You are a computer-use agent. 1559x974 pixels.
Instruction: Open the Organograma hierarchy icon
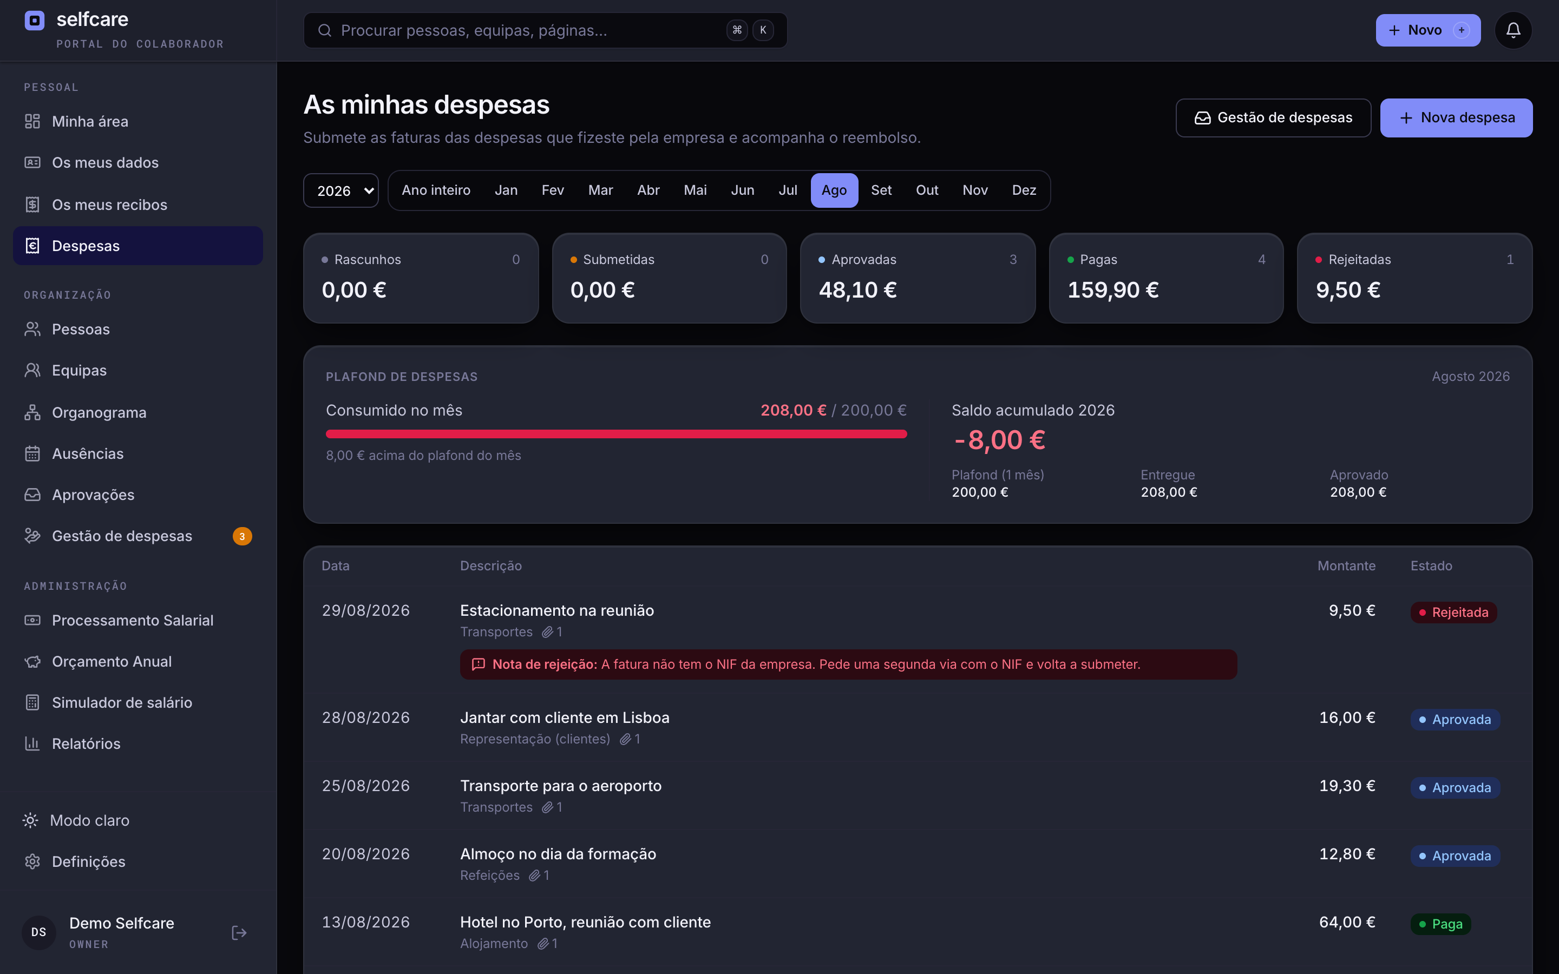point(32,412)
